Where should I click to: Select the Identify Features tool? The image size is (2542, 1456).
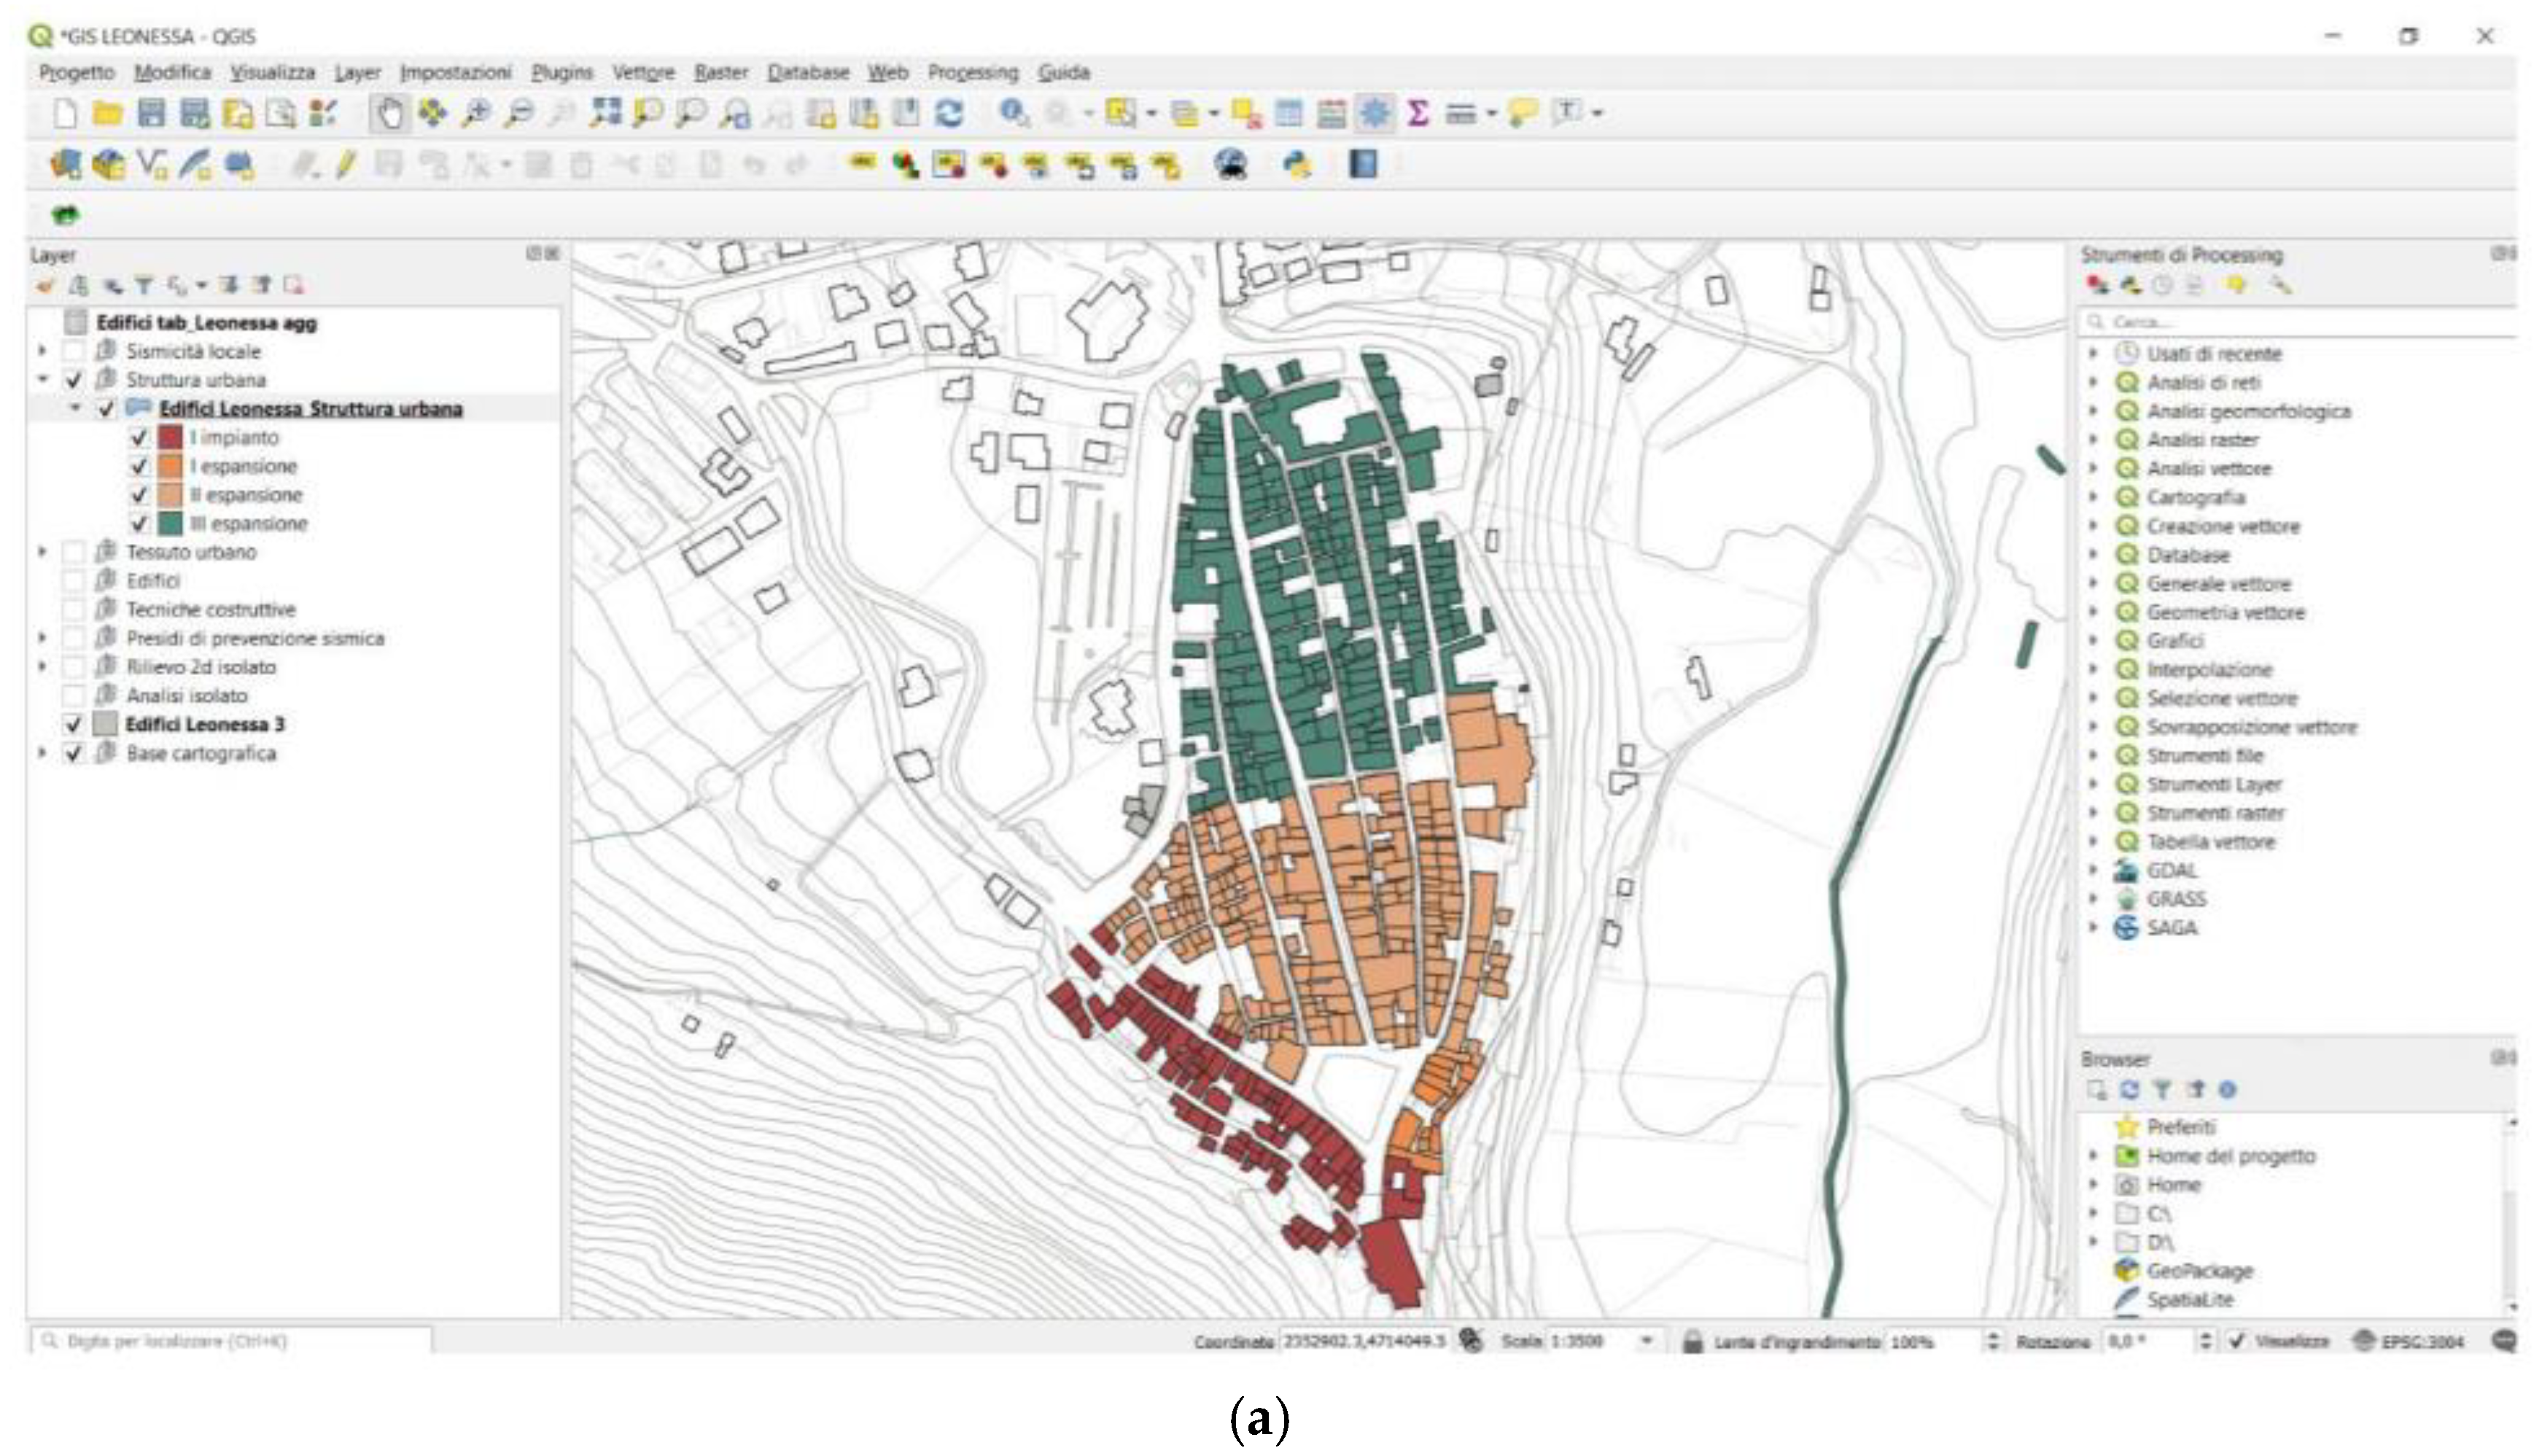(1013, 114)
